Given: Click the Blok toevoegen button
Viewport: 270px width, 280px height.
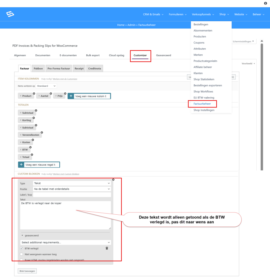Looking at the screenshot, I should point(27,271).
